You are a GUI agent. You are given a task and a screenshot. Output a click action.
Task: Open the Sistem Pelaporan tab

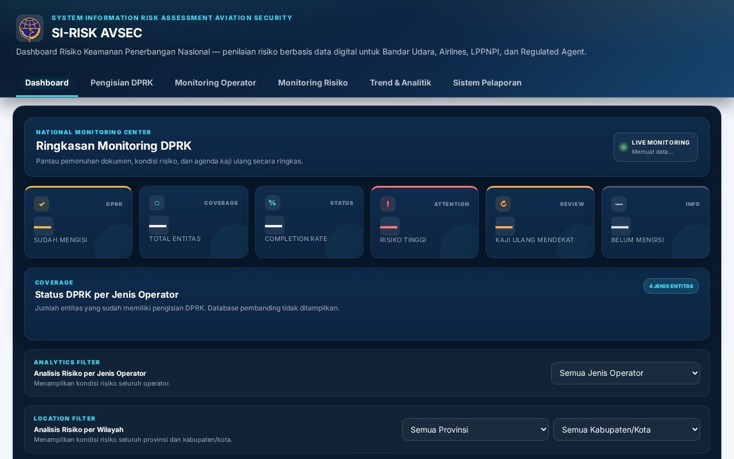coord(487,83)
